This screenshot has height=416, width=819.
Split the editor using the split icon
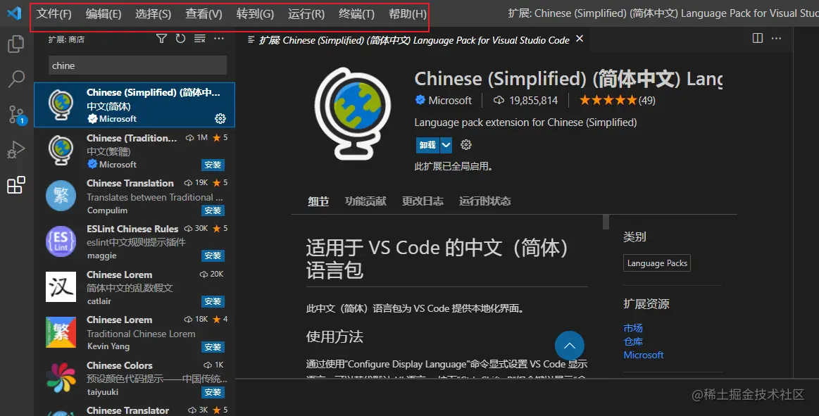tap(758, 38)
